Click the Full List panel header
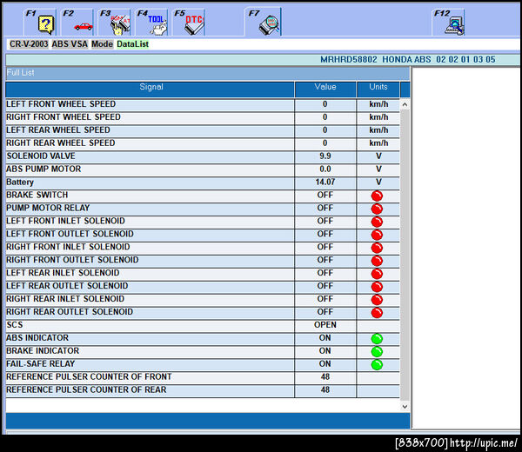522x452 pixels. [x=208, y=73]
